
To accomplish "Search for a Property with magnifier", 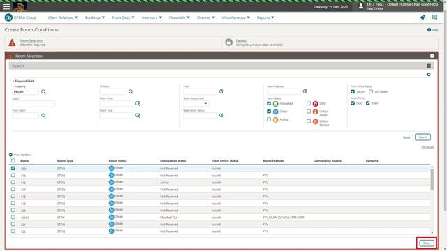I will [x=43, y=91].
